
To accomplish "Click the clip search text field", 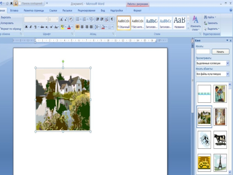I will (x=203, y=52).
